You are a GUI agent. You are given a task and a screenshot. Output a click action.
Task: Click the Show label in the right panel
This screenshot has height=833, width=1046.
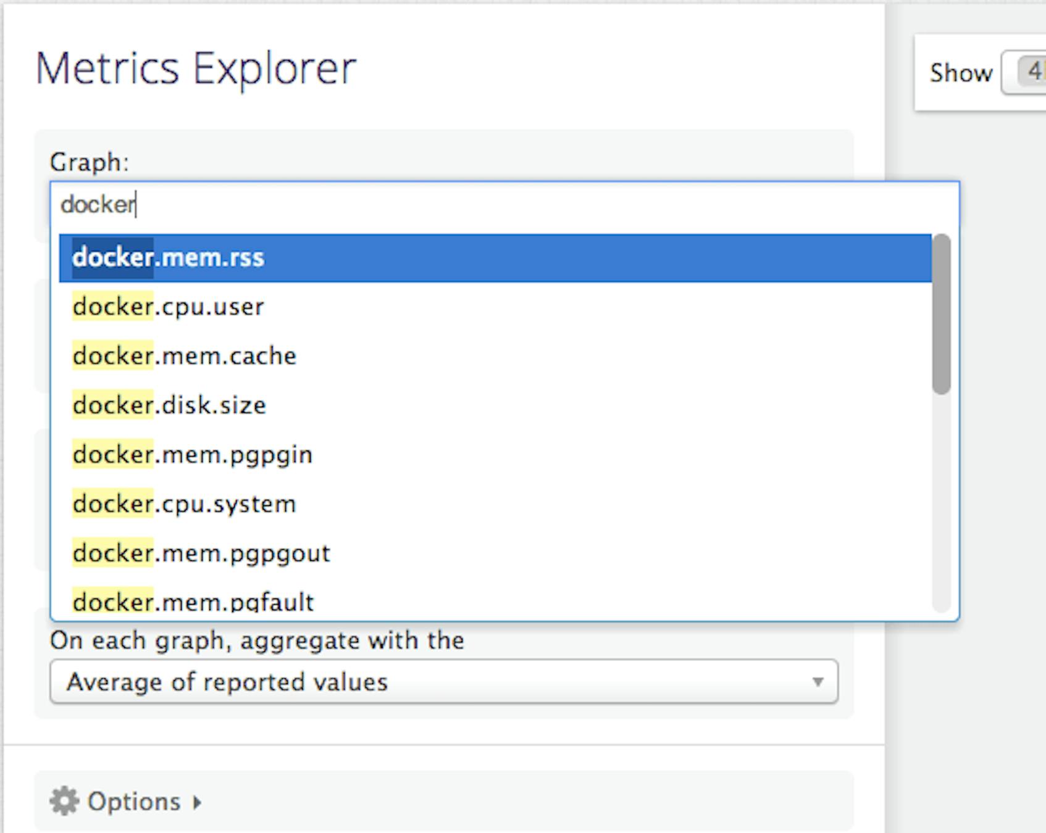click(960, 73)
